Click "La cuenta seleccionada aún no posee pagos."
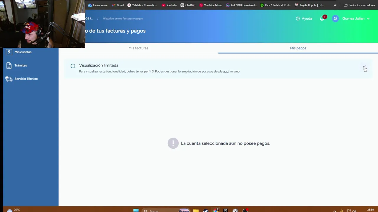378x212 pixels. pos(225,143)
